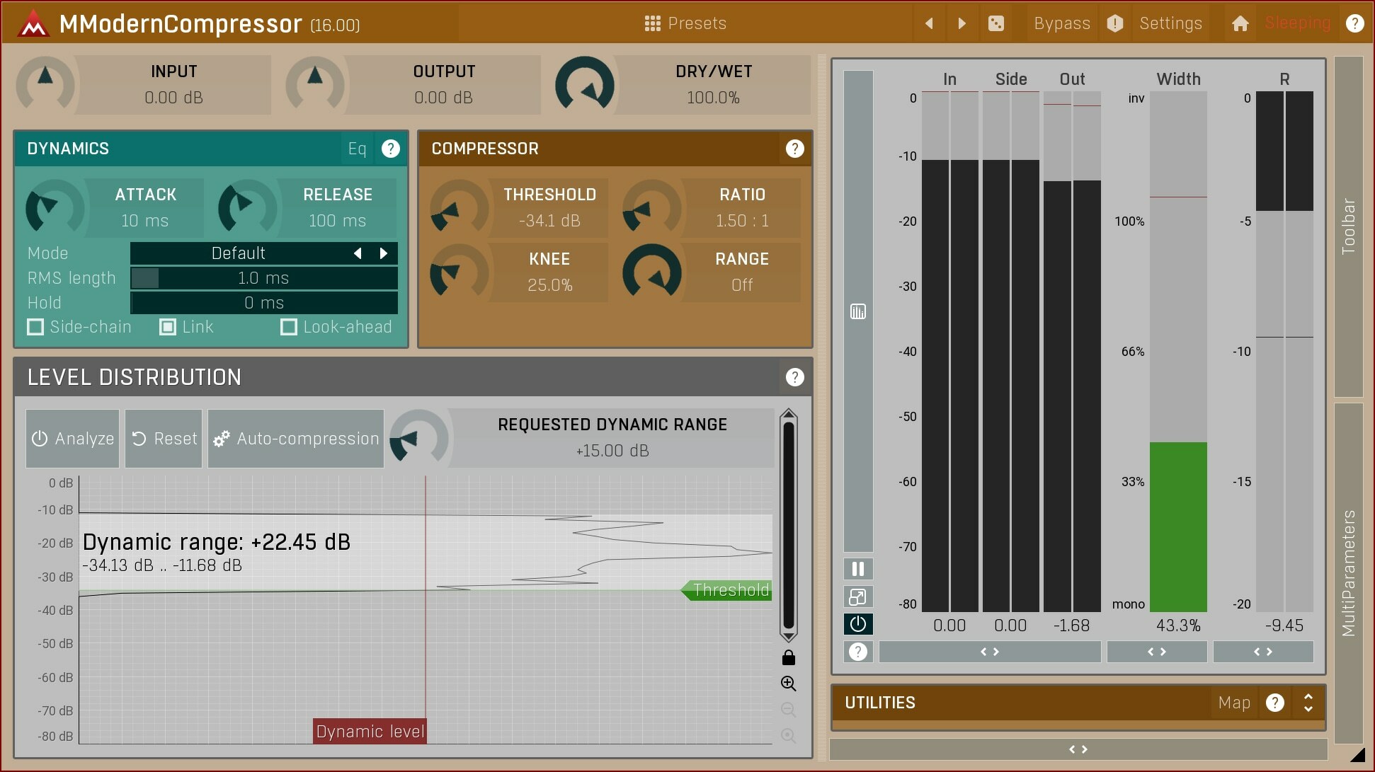Open the MultiParameters side panel

click(1350, 573)
